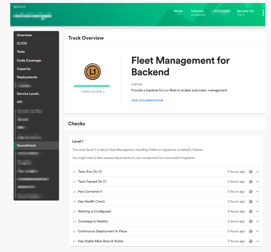Click the Tests Run On CI label

click(90, 172)
